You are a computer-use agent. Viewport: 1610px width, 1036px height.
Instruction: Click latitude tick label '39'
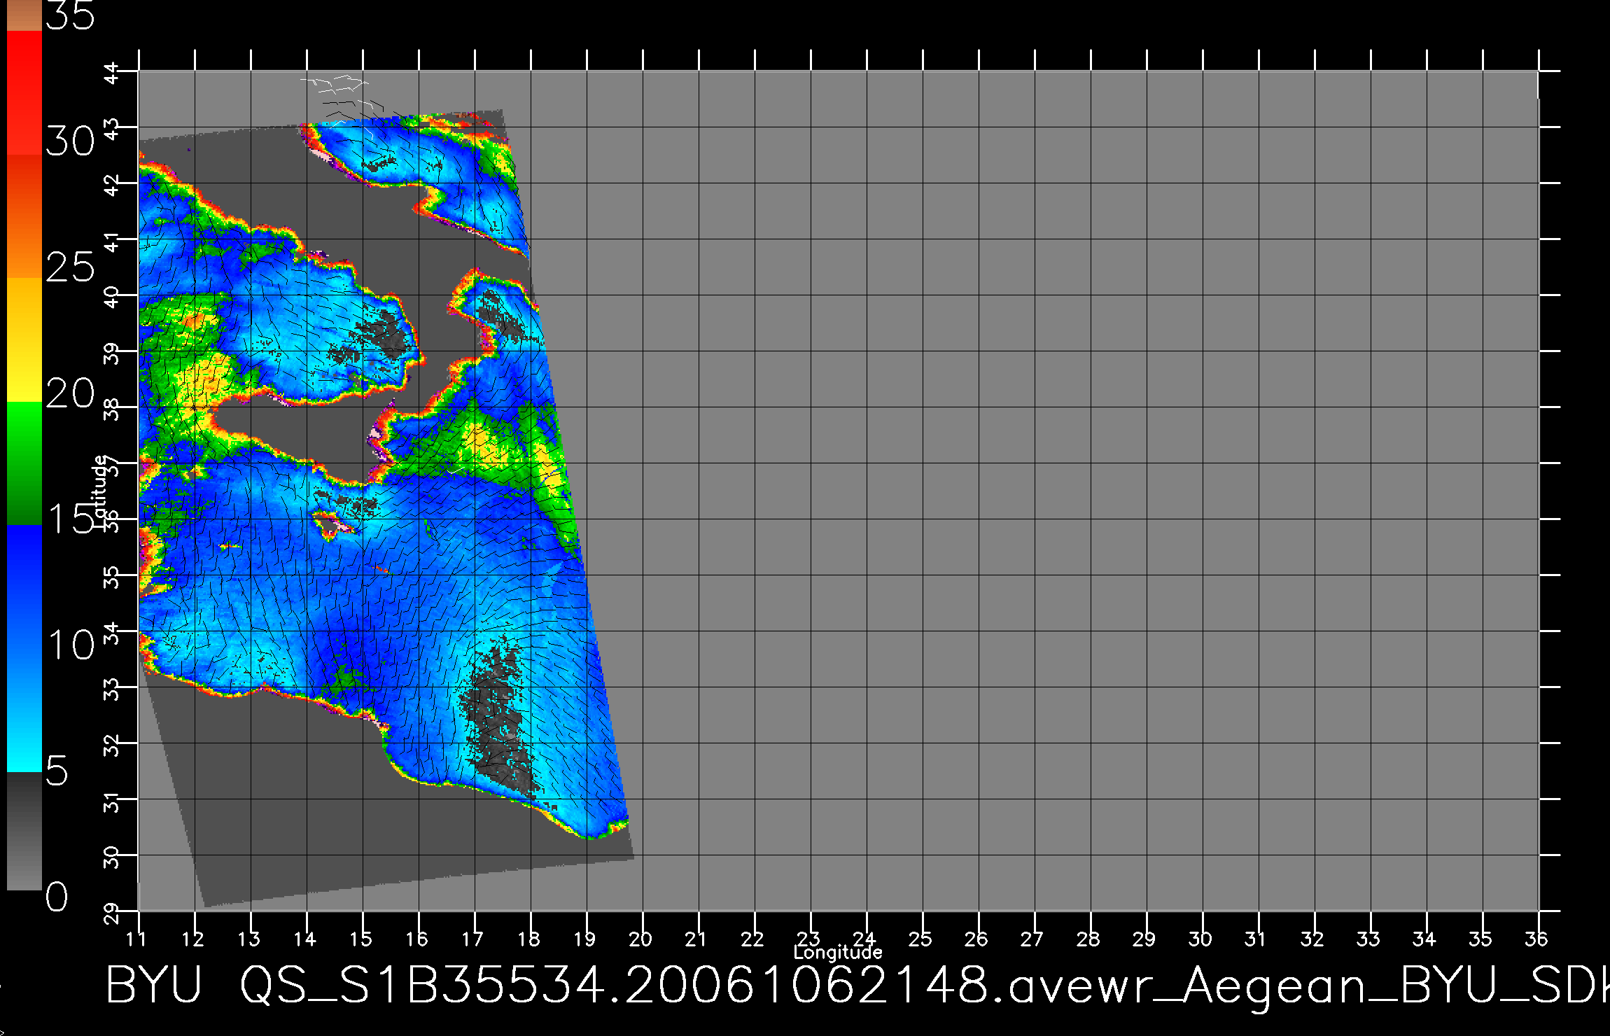[112, 354]
